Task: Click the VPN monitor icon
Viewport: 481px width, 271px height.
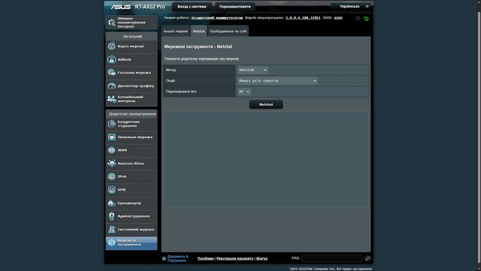Action: coord(111,190)
